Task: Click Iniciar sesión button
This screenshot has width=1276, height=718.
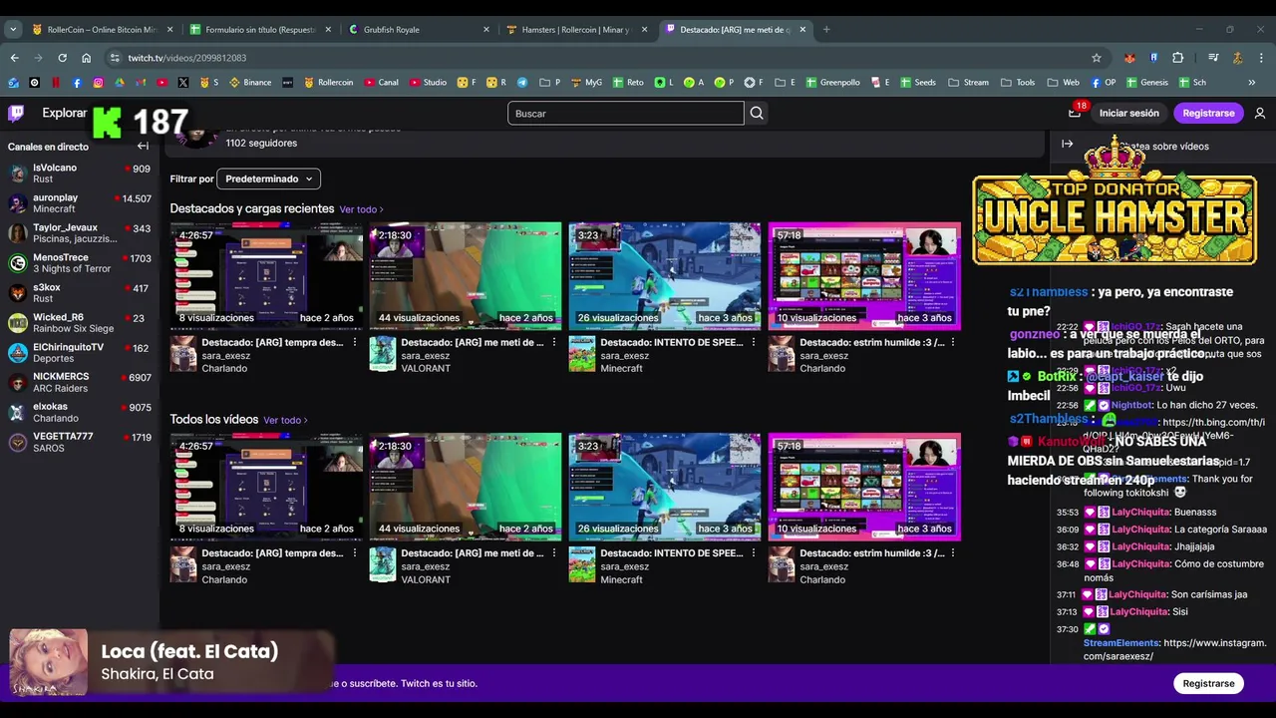Action: click(x=1128, y=113)
